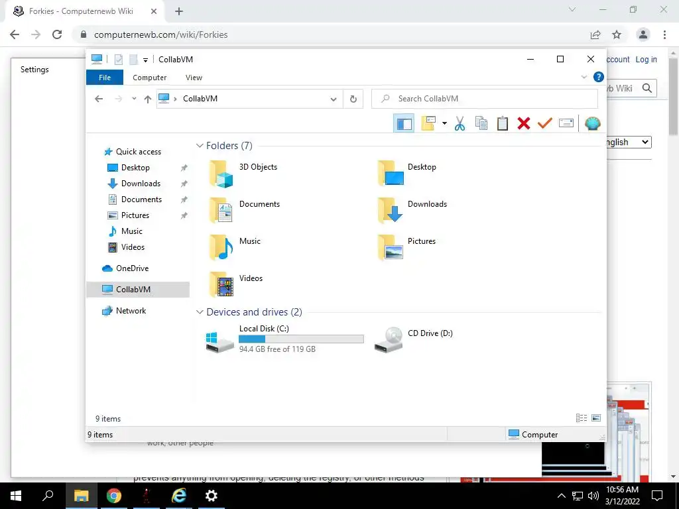679x509 pixels.
Task: Click the Search CollabVM input field
Action: [485, 99]
